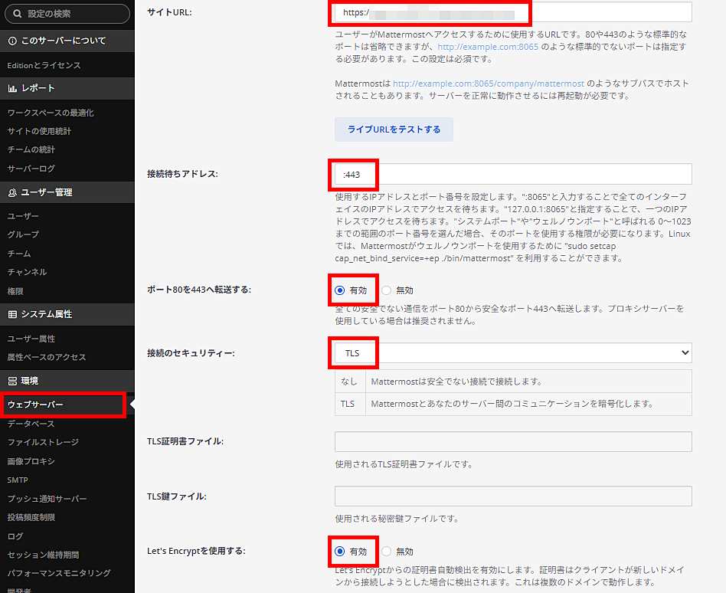Image resolution: width=726 pixels, height=593 pixels.
Task: Open ログ settings in sidebar
Action: click(x=15, y=536)
